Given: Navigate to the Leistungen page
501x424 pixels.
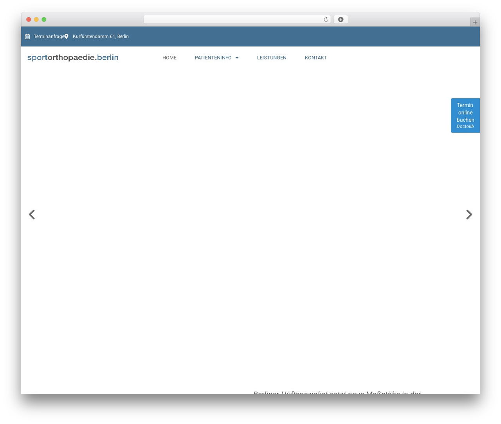Looking at the screenshot, I should [x=272, y=58].
